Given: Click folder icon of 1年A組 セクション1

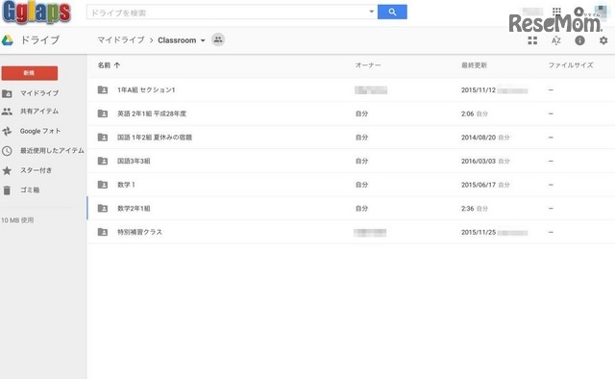Looking at the screenshot, I should point(103,89).
